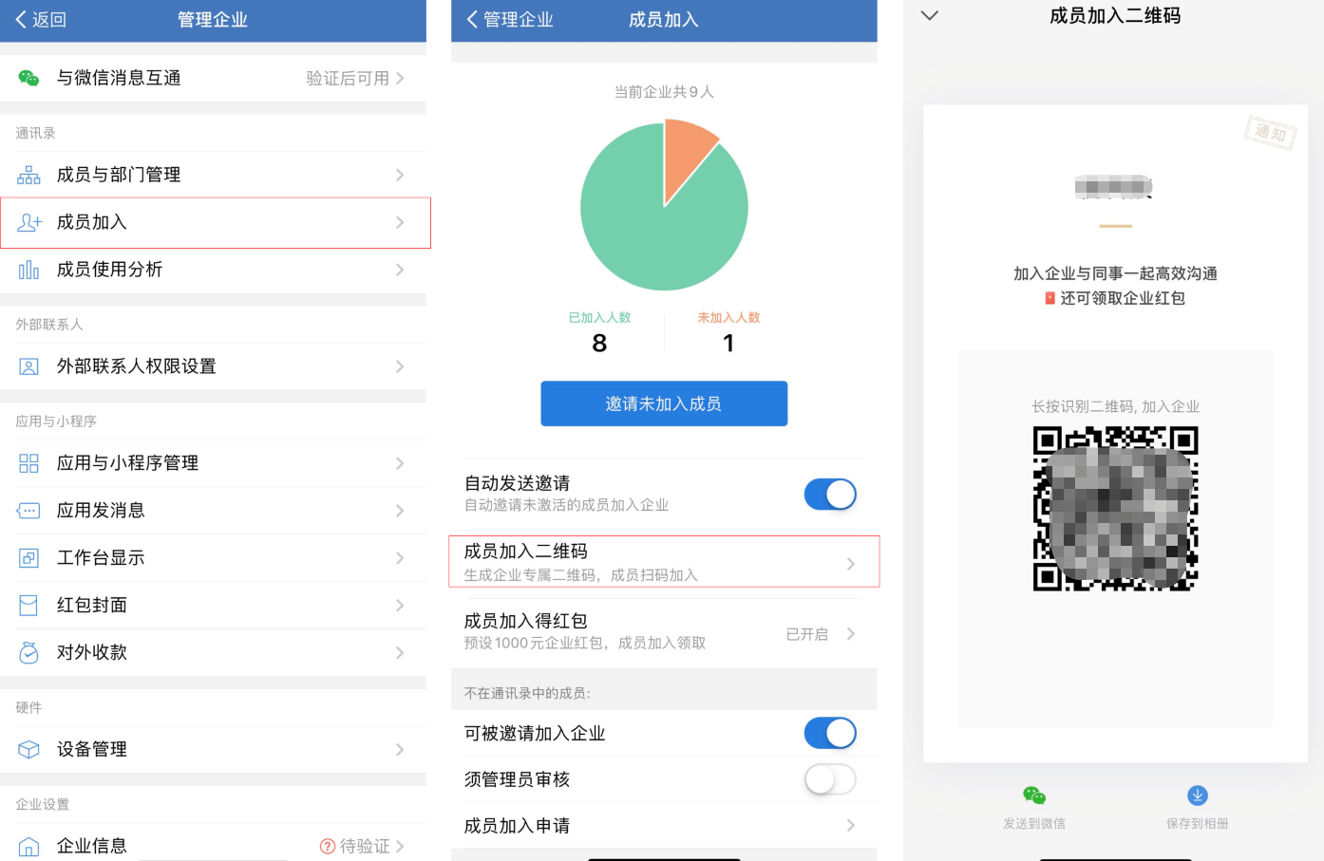Screen dimensions: 1324x861
Task: Turn off the 自动发送邀请 switch
Action: point(829,495)
